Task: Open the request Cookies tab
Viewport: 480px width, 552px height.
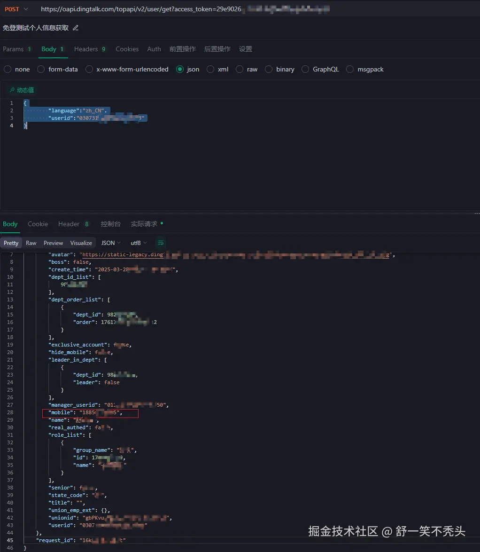Action: tap(127, 49)
